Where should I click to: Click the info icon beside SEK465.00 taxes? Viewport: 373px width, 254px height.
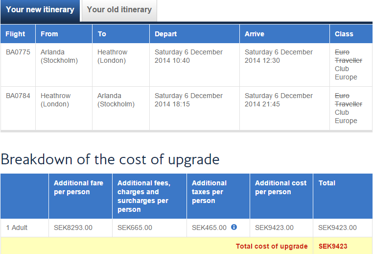tap(234, 227)
